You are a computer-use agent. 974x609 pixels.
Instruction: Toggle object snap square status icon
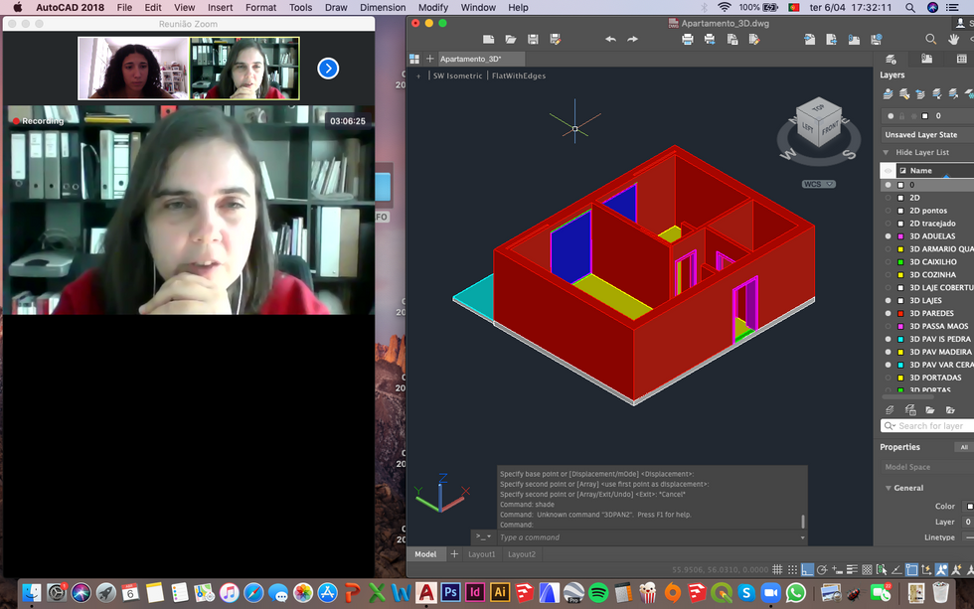coord(911,569)
